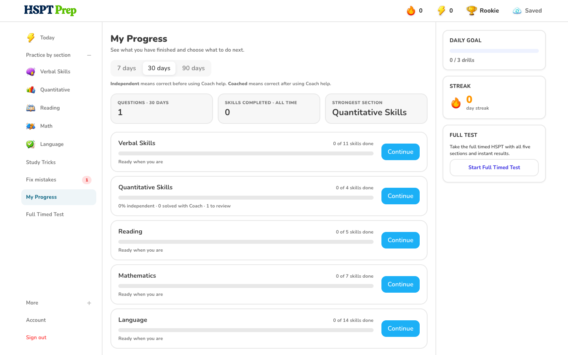Screen dimensions: 568x355
Task: Click '0 of 14 skills done' text
Action: (x=353, y=320)
